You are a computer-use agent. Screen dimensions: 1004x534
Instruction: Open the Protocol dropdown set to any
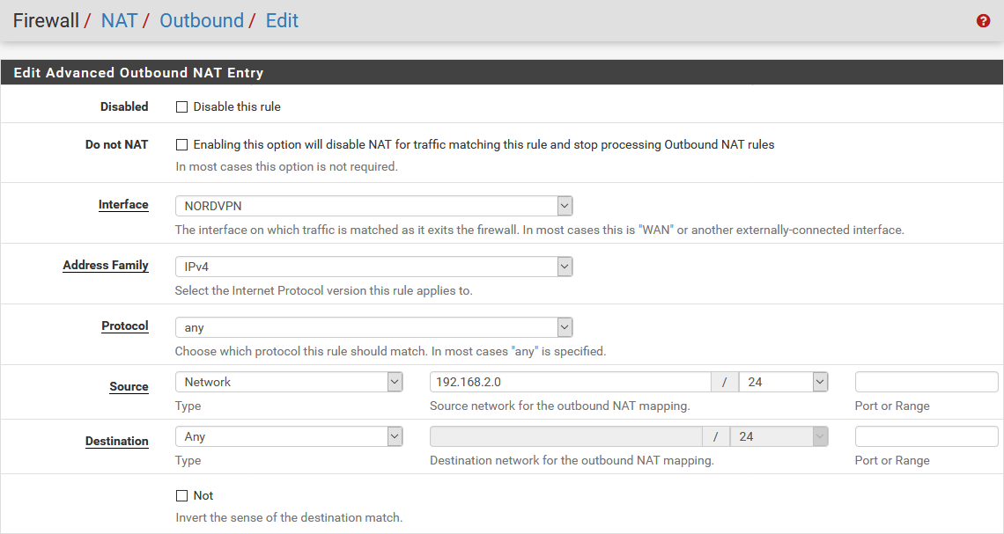[373, 327]
